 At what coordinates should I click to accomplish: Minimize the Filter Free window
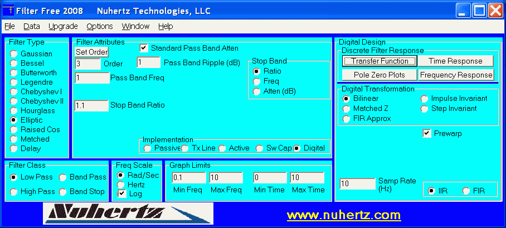[464, 11]
